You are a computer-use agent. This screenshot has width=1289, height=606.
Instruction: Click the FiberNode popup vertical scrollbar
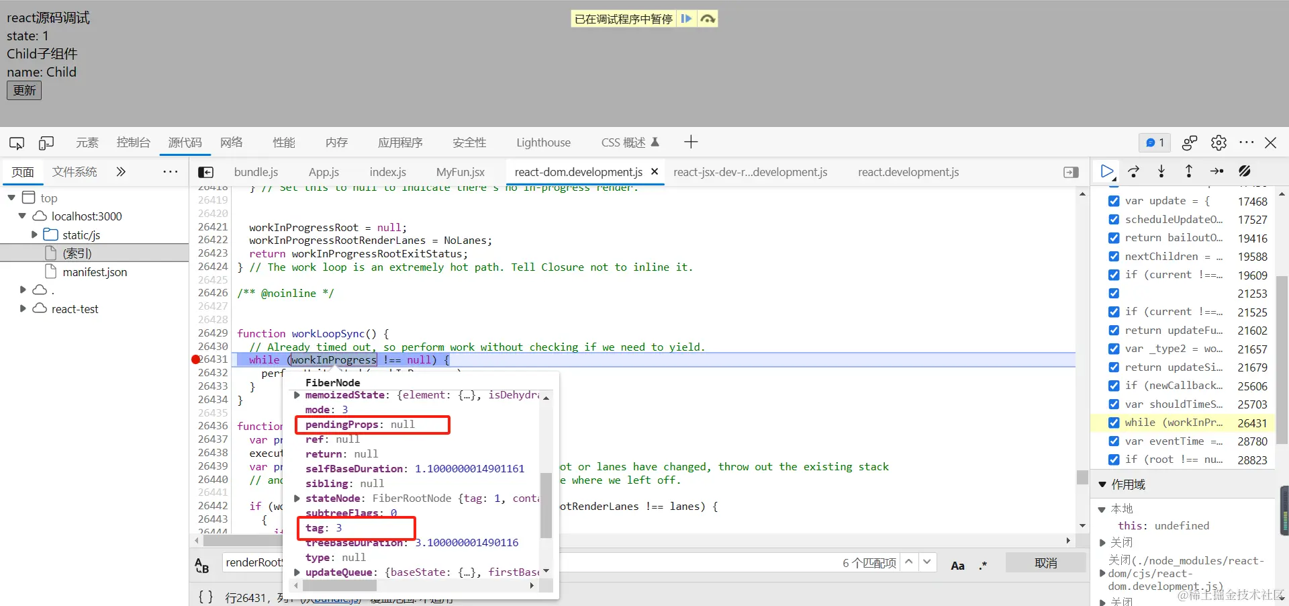[546, 505]
